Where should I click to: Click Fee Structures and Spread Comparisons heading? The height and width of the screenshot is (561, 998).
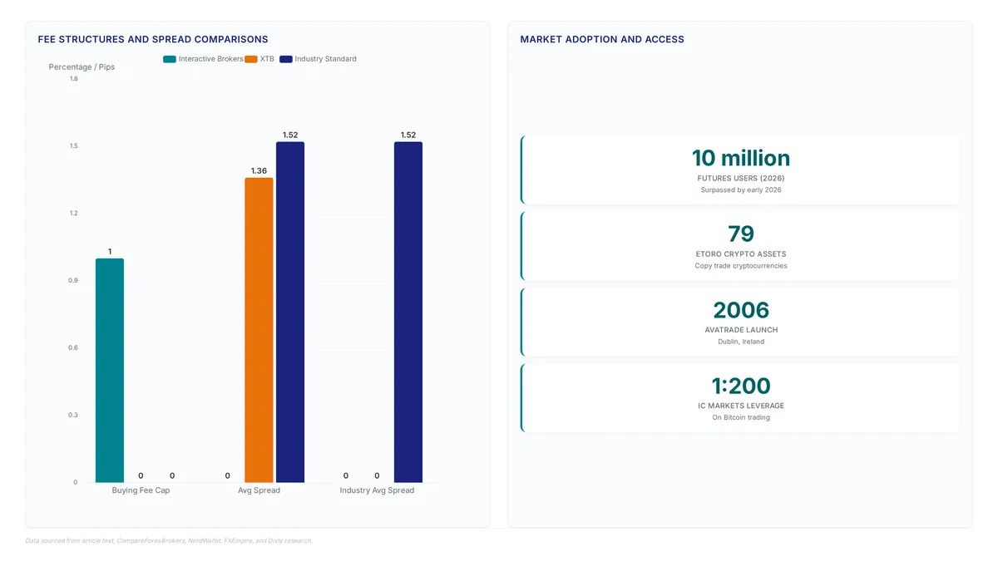tap(153, 39)
